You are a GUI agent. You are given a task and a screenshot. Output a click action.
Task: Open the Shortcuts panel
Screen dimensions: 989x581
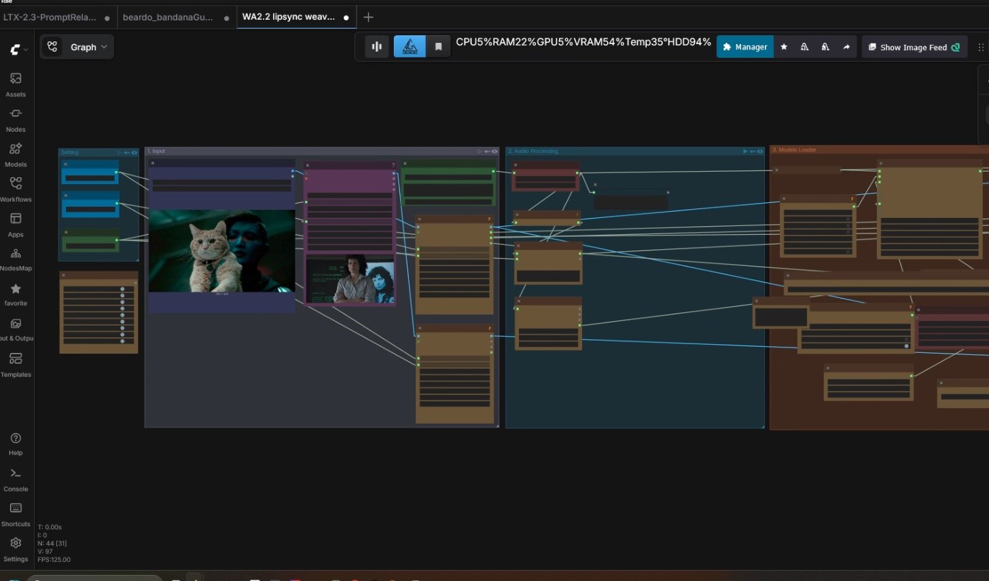(x=16, y=514)
